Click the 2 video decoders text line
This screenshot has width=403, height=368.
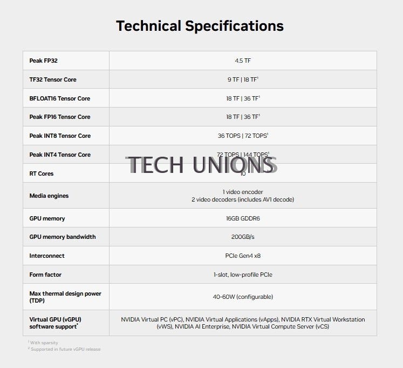[243, 199]
